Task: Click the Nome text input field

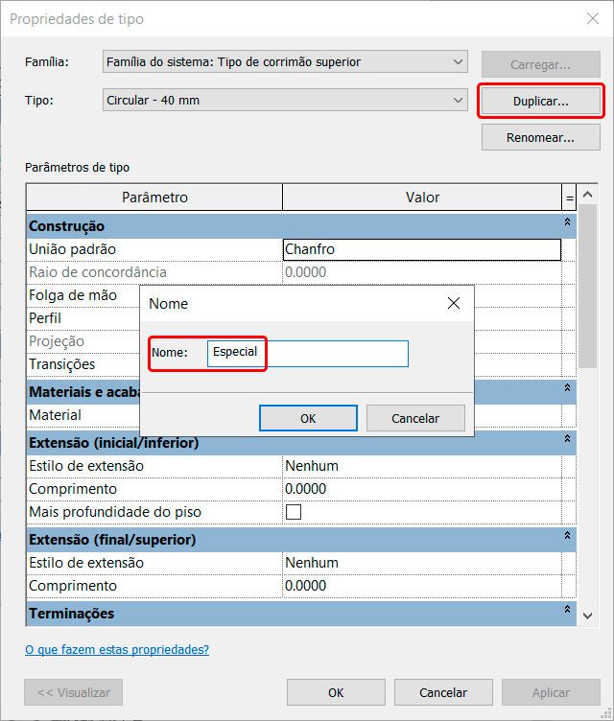Action: [x=308, y=353]
